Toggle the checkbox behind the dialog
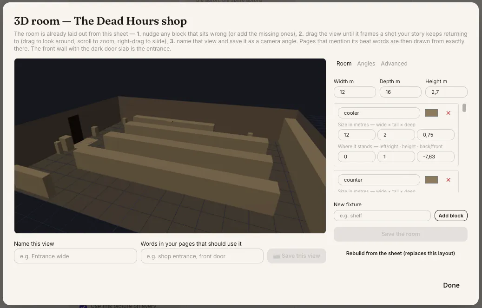The height and width of the screenshot is (308, 482). click(x=83, y=307)
